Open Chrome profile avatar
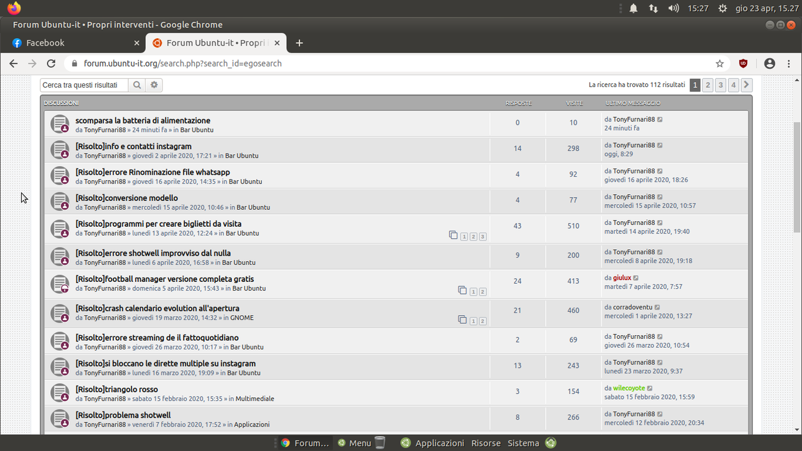Image resolution: width=802 pixels, height=451 pixels. point(770,63)
